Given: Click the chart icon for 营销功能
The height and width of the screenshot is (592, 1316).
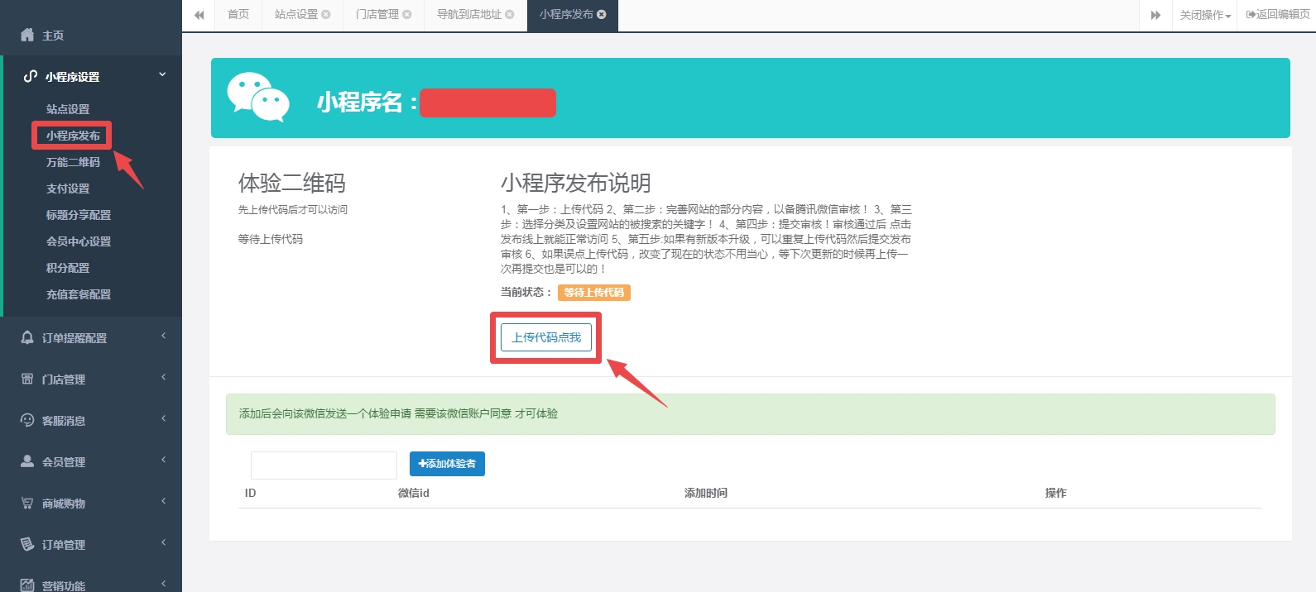Looking at the screenshot, I should coord(27,585).
